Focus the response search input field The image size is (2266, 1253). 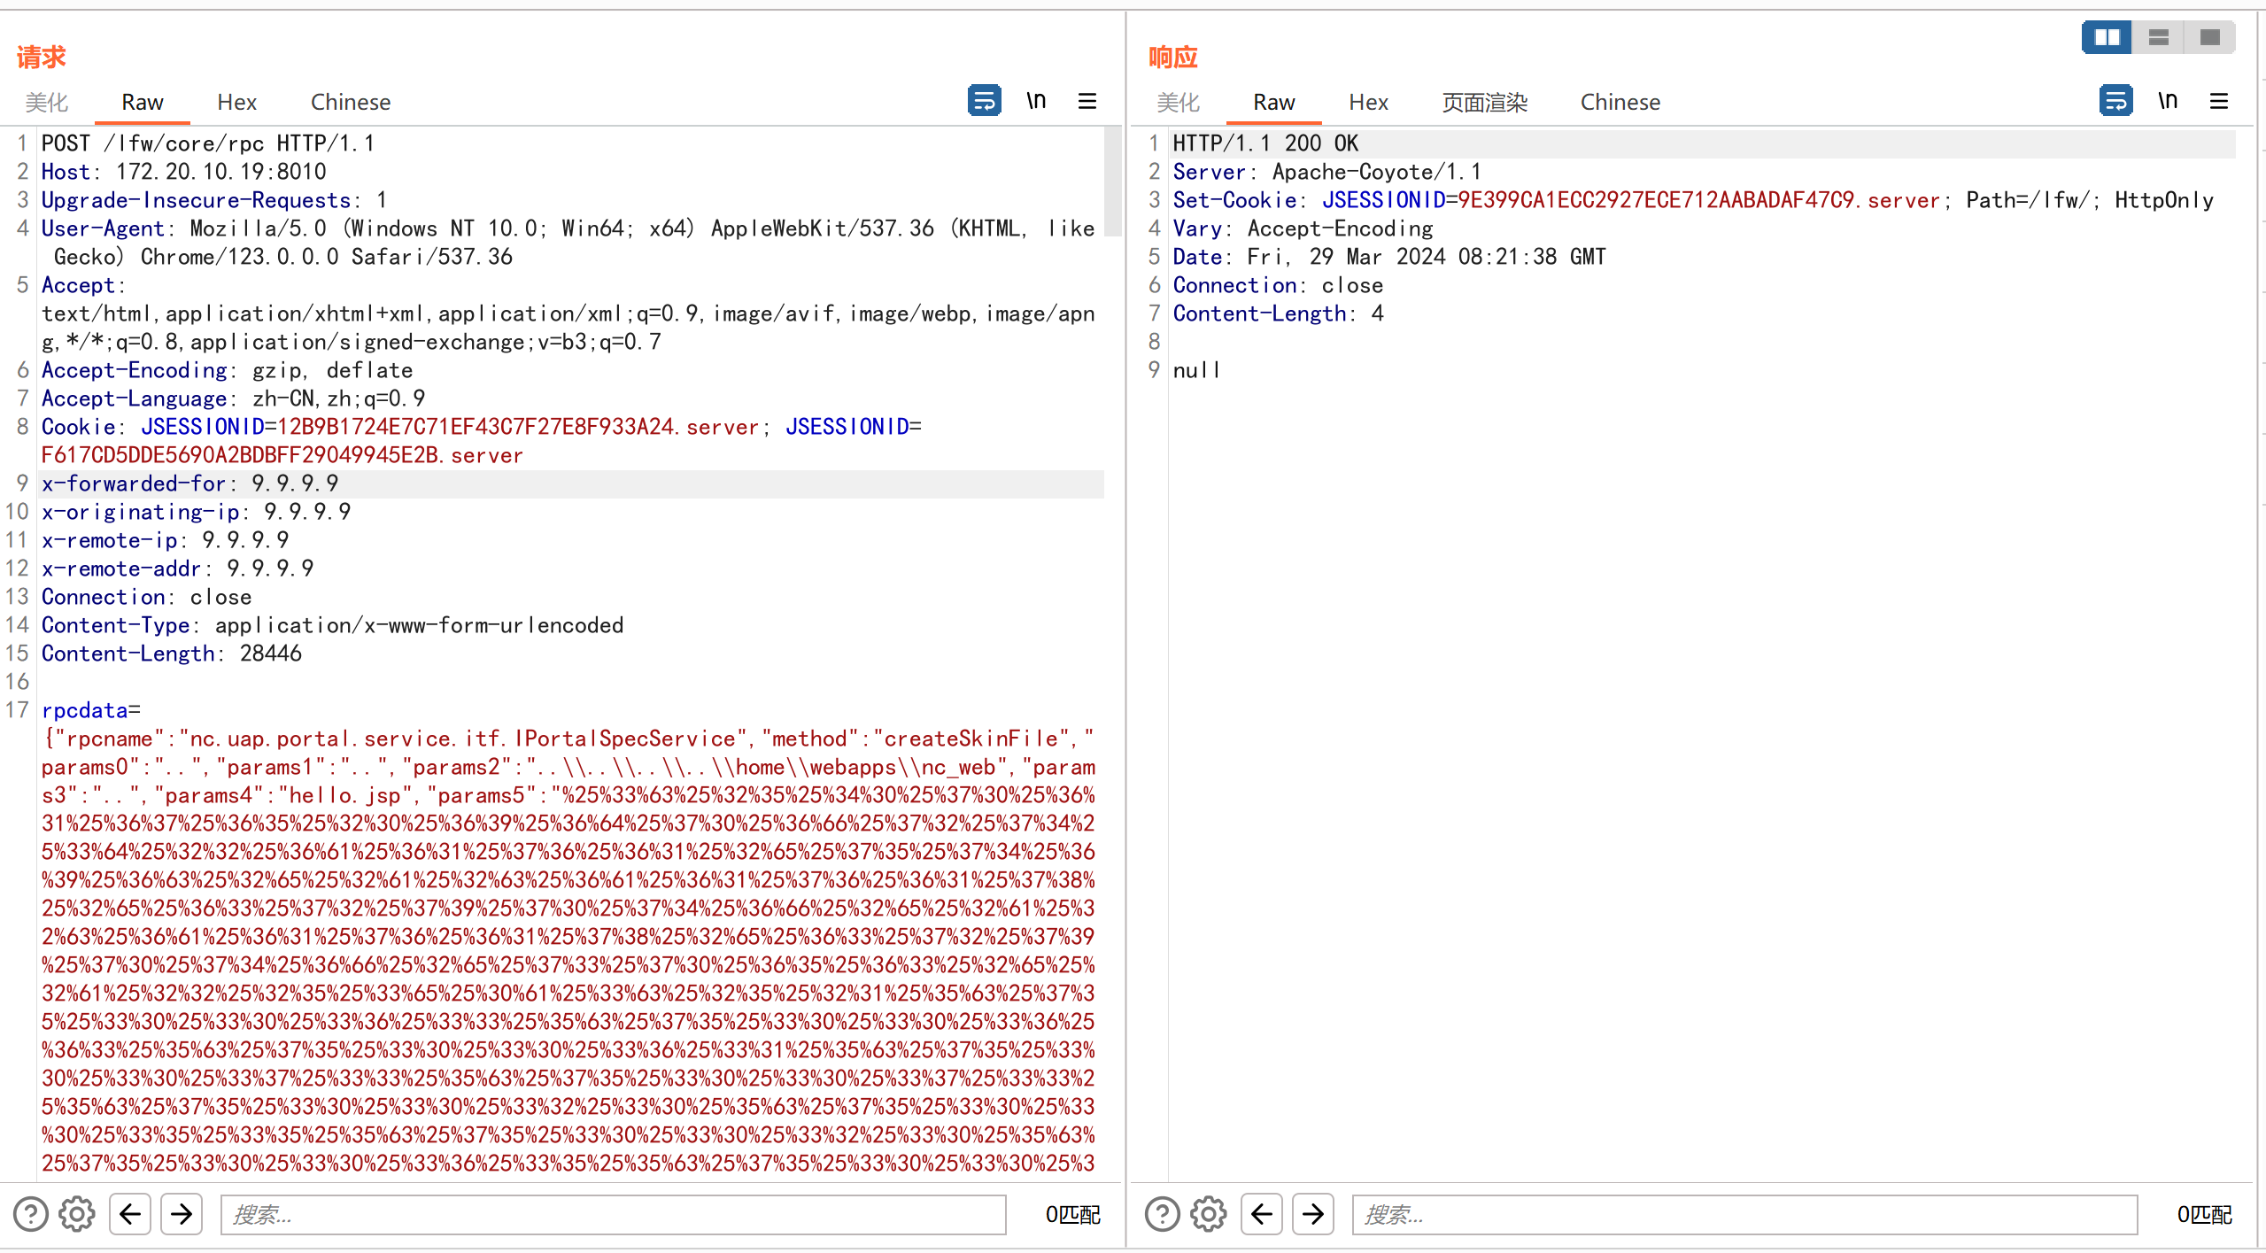click(1744, 1214)
